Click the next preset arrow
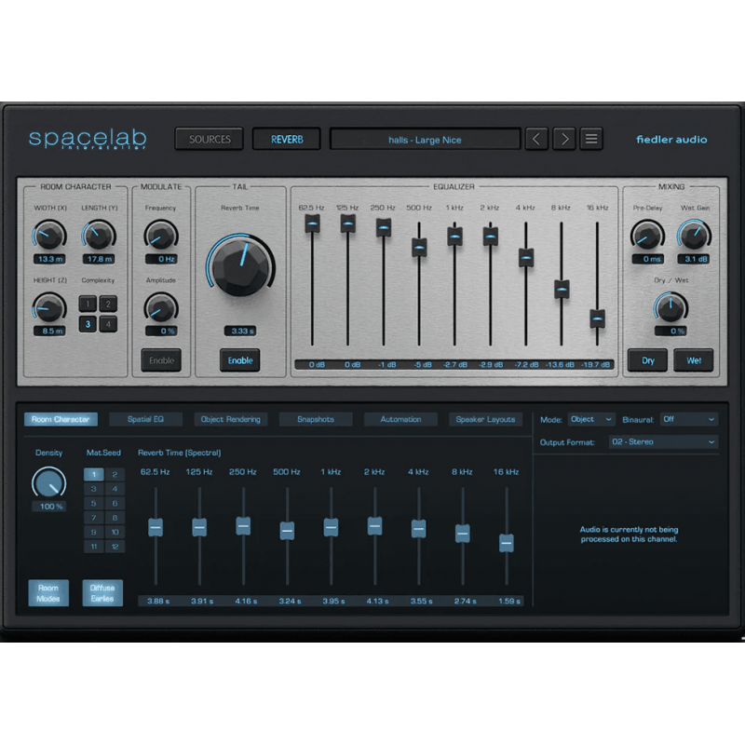This screenshot has height=745, width=745. pyautogui.click(x=563, y=138)
